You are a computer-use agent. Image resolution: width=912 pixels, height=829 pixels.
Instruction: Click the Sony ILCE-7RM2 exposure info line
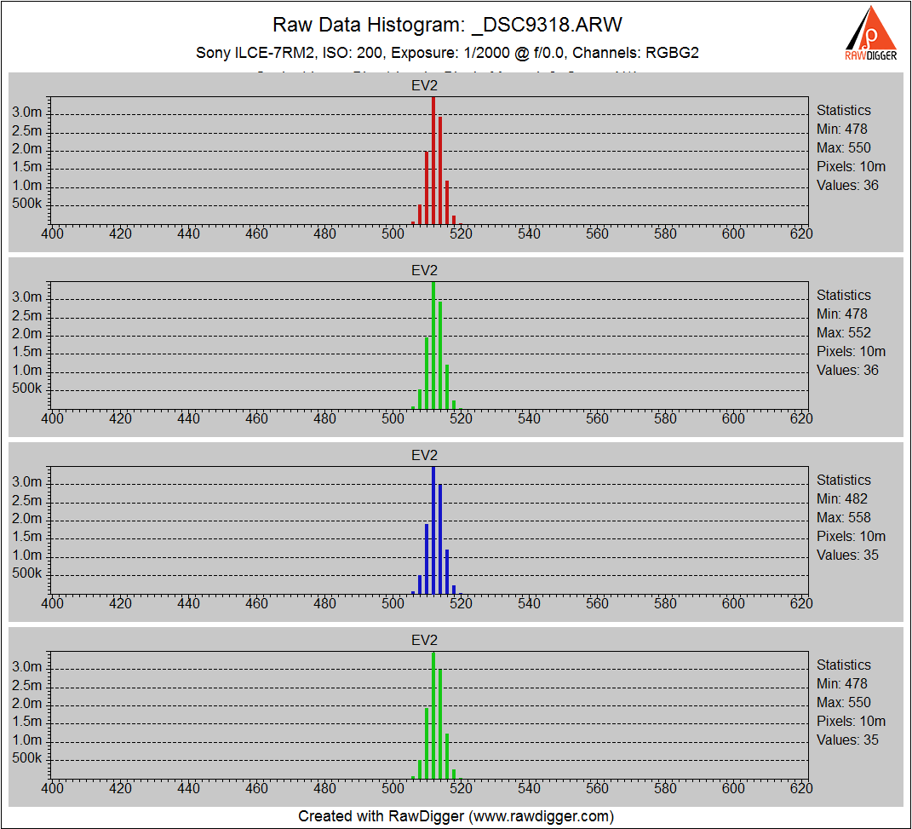tap(447, 53)
